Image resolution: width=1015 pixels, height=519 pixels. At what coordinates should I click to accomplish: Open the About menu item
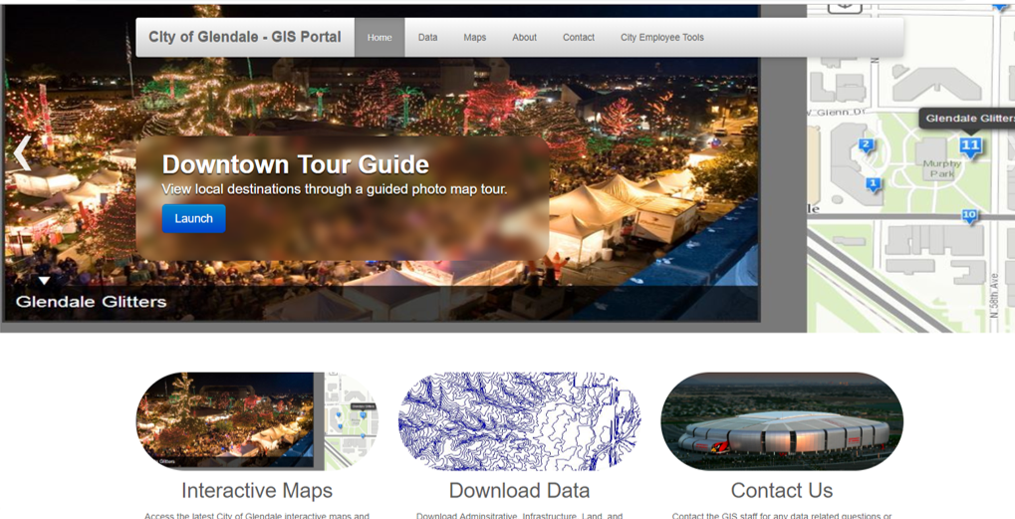pyautogui.click(x=524, y=37)
